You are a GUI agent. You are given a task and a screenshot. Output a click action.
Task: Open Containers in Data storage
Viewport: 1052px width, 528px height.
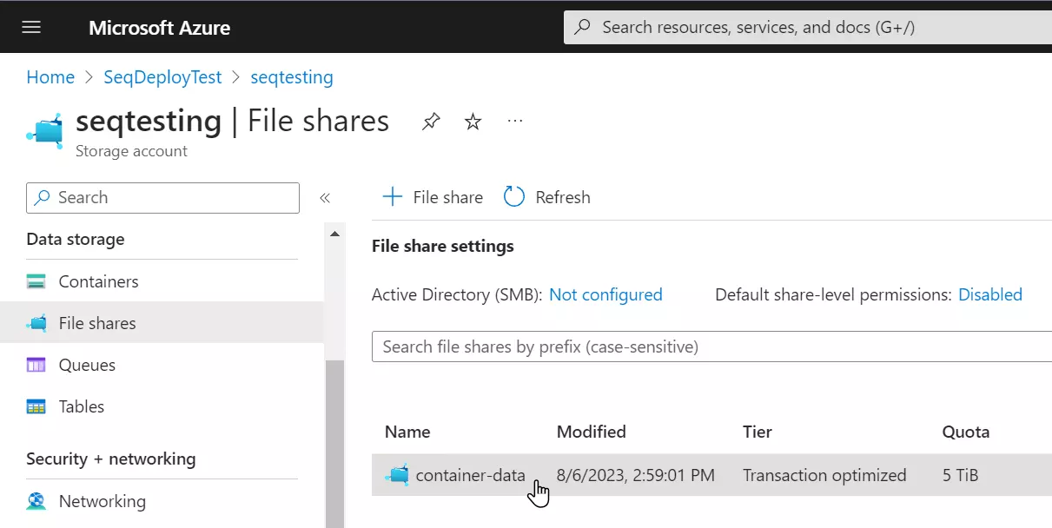coord(98,281)
